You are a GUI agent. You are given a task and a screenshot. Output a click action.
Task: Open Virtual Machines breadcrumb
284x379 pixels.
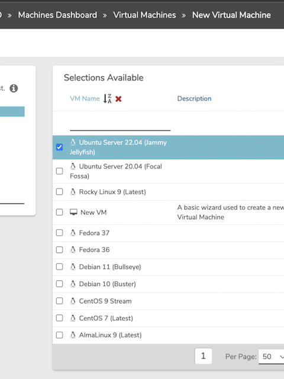click(144, 15)
